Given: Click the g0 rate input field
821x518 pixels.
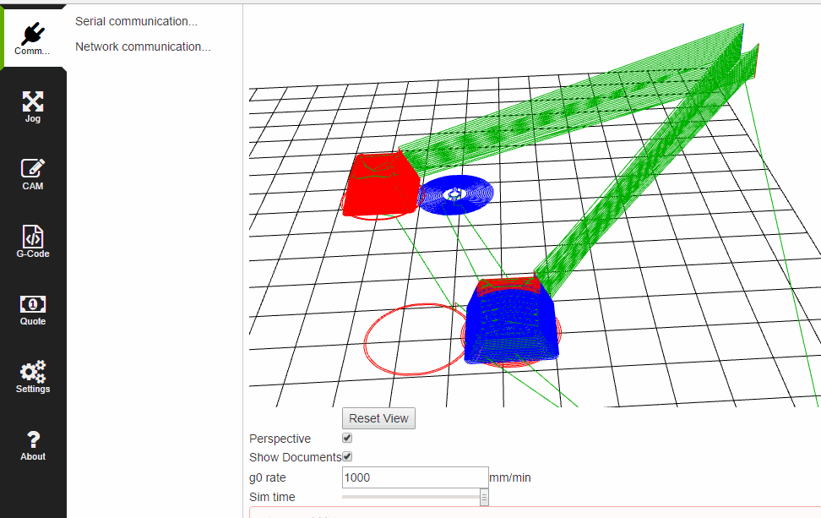Looking at the screenshot, I should click(416, 477).
